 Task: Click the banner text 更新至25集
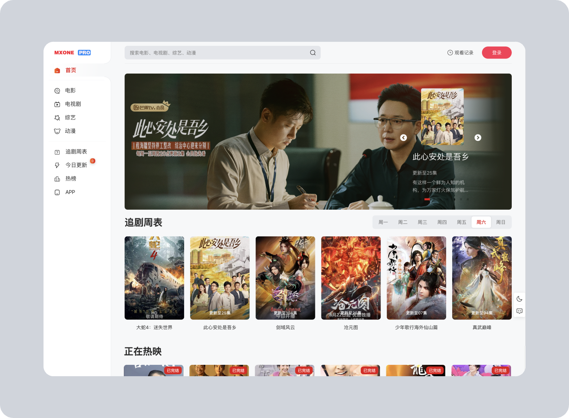click(x=425, y=173)
